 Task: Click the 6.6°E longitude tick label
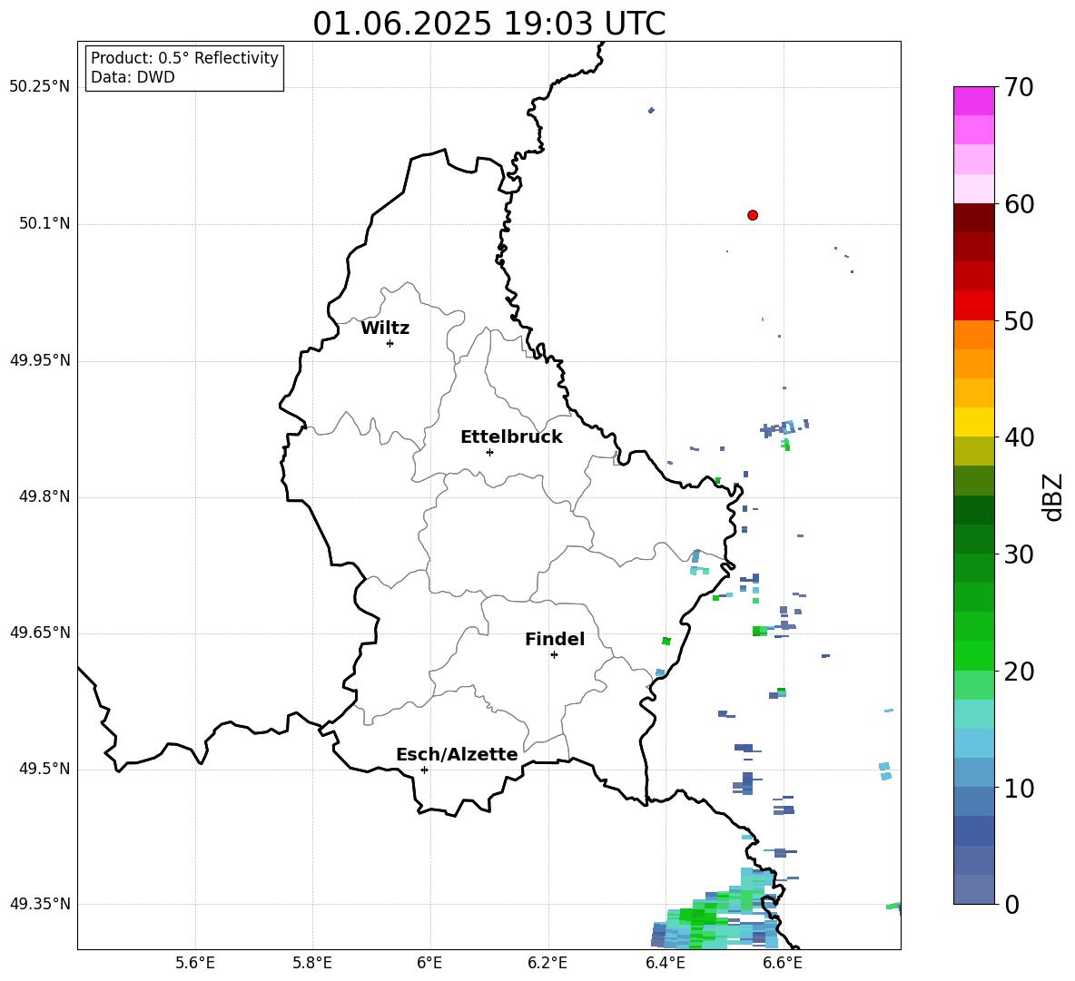click(x=783, y=963)
